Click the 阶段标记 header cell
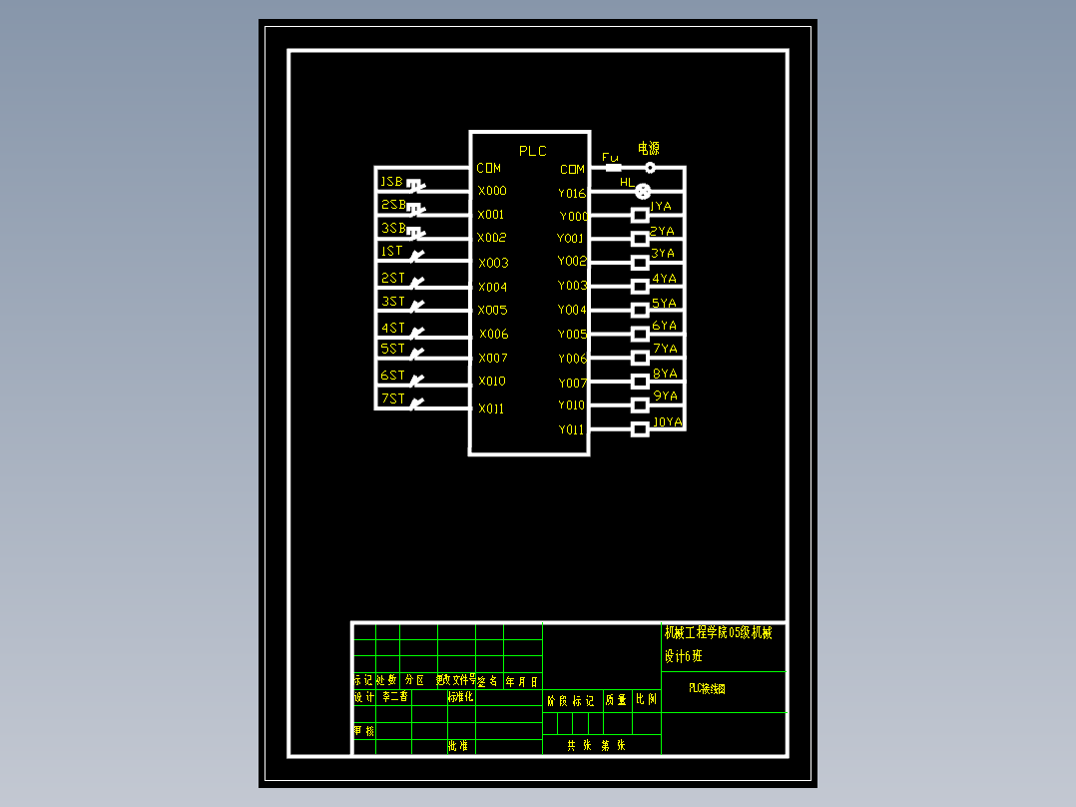 [x=571, y=701]
